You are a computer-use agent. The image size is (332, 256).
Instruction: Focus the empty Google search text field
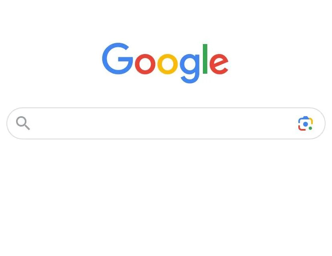pyautogui.click(x=163, y=123)
